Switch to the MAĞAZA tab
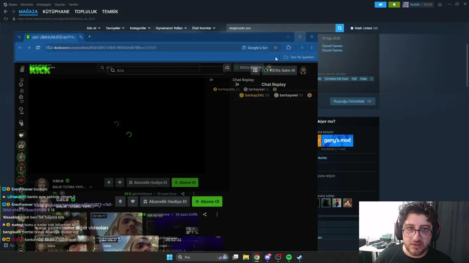The image size is (469, 263). click(x=28, y=12)
